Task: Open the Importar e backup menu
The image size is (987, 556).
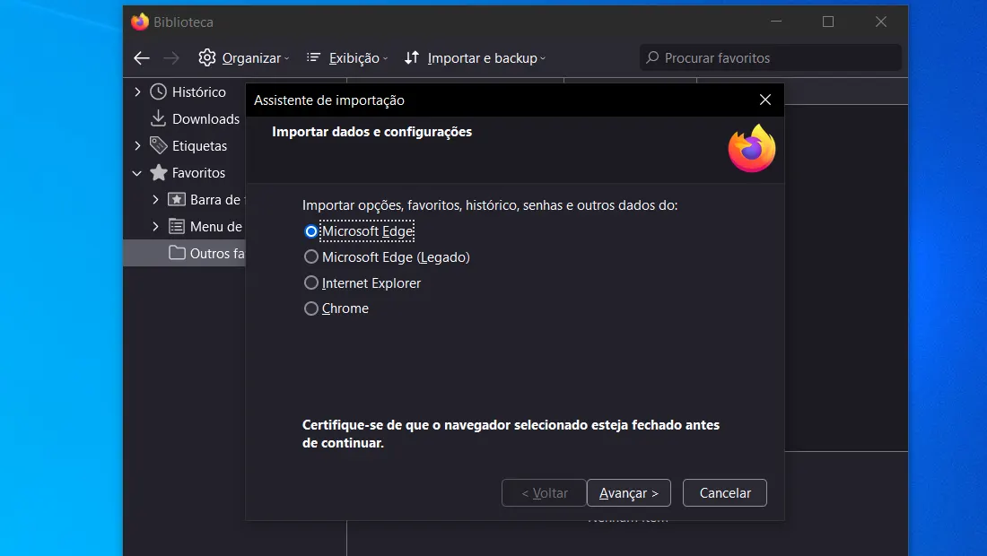Action: click(476, 58)
